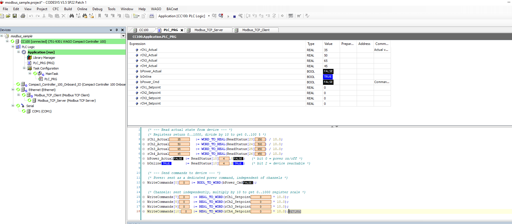The image size is (512, 224).
Task: Toggle breakpoint on code line 17
Action: pos(144,207)
